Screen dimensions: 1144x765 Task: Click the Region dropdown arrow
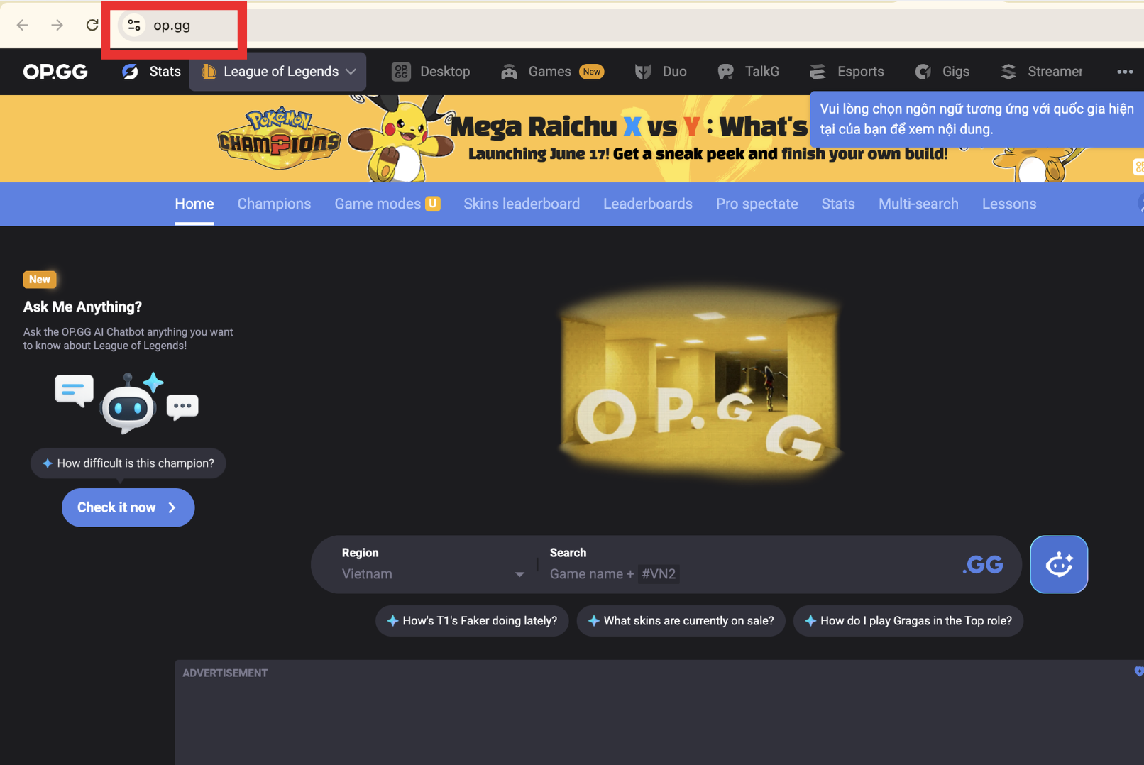tap(519, 575)
